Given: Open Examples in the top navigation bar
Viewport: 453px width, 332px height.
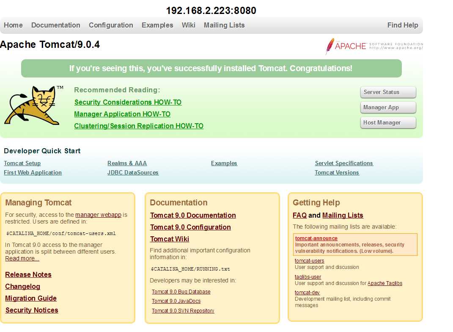Looking at the screenshot, I should click(x=157, y=25).
